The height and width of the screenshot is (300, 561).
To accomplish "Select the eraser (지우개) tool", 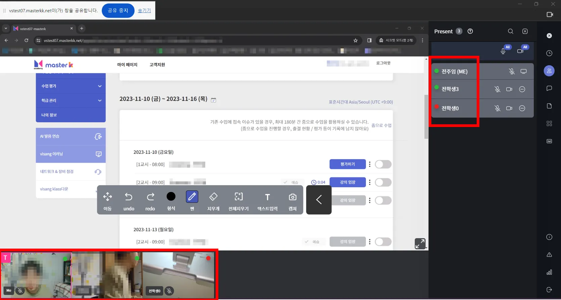I will tap(213, 197).
